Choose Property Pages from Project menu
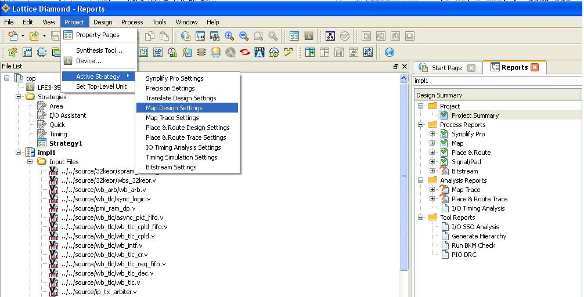584x297 pixels. point(99,35)
